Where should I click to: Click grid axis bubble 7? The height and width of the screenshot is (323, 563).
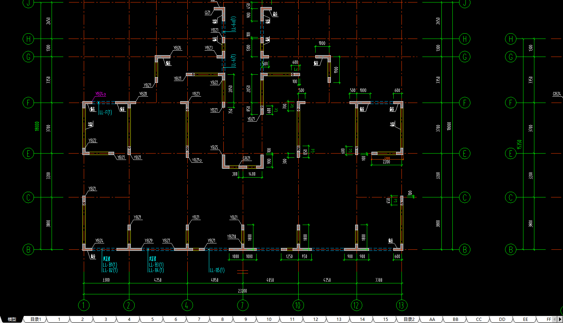[x=243, y=305]
